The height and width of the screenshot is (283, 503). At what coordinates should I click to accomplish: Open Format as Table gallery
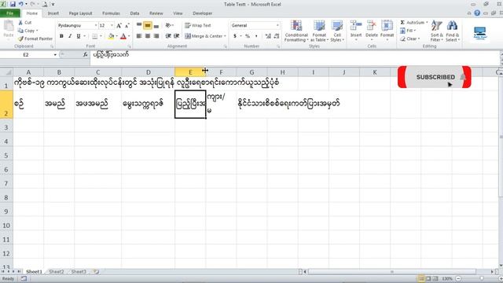tap(319, 31)
